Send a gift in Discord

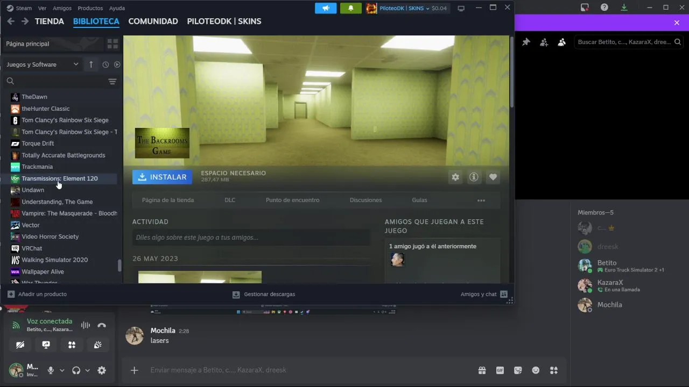tap(482, 370)
